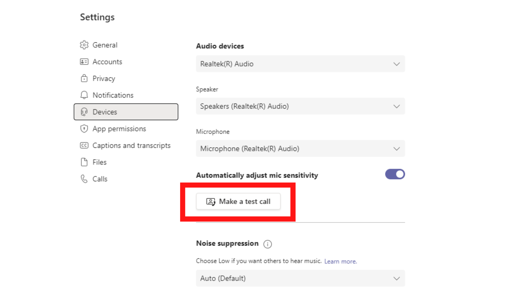Click the Files document icon
This screenshot has width=524, height=295.
coord(84,162)
